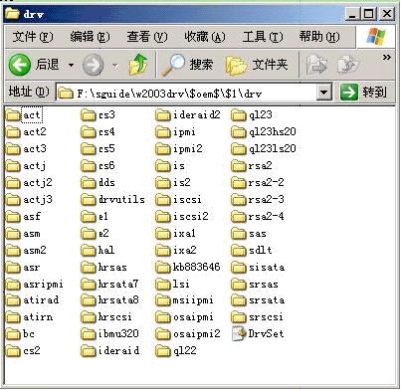The width and height of the screenshot is (401, 390).
Task: Select the ql23hs20 folder
Action: [264, 132]
